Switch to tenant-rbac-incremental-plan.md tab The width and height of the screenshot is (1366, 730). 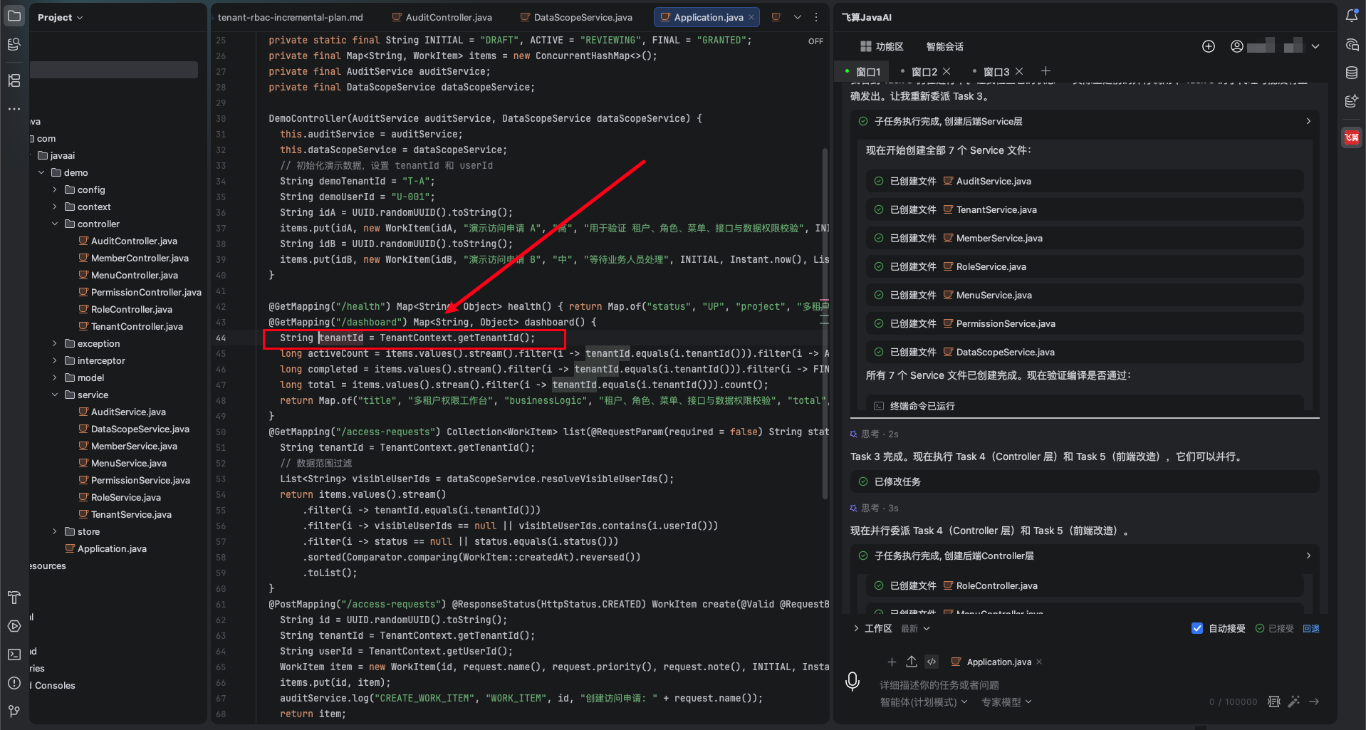291,17
